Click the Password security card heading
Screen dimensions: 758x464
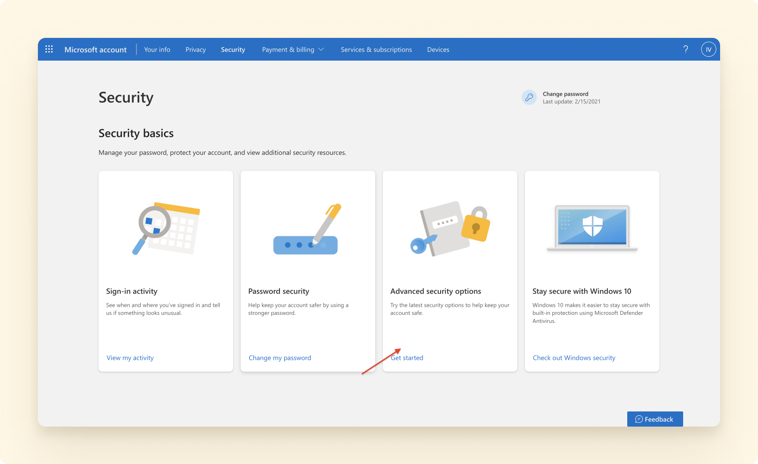click(x=279, y=291)
